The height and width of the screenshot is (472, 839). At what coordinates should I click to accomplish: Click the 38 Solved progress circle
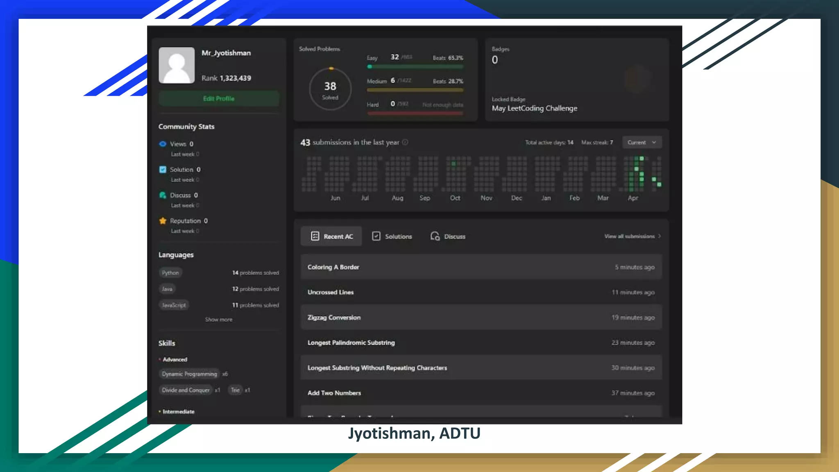pyautogui.click(x=330, y=89)
